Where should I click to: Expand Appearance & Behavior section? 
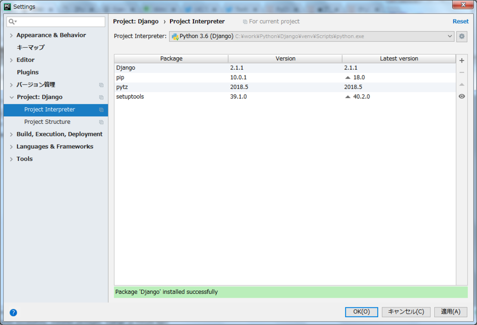click(x=11, y=35)
